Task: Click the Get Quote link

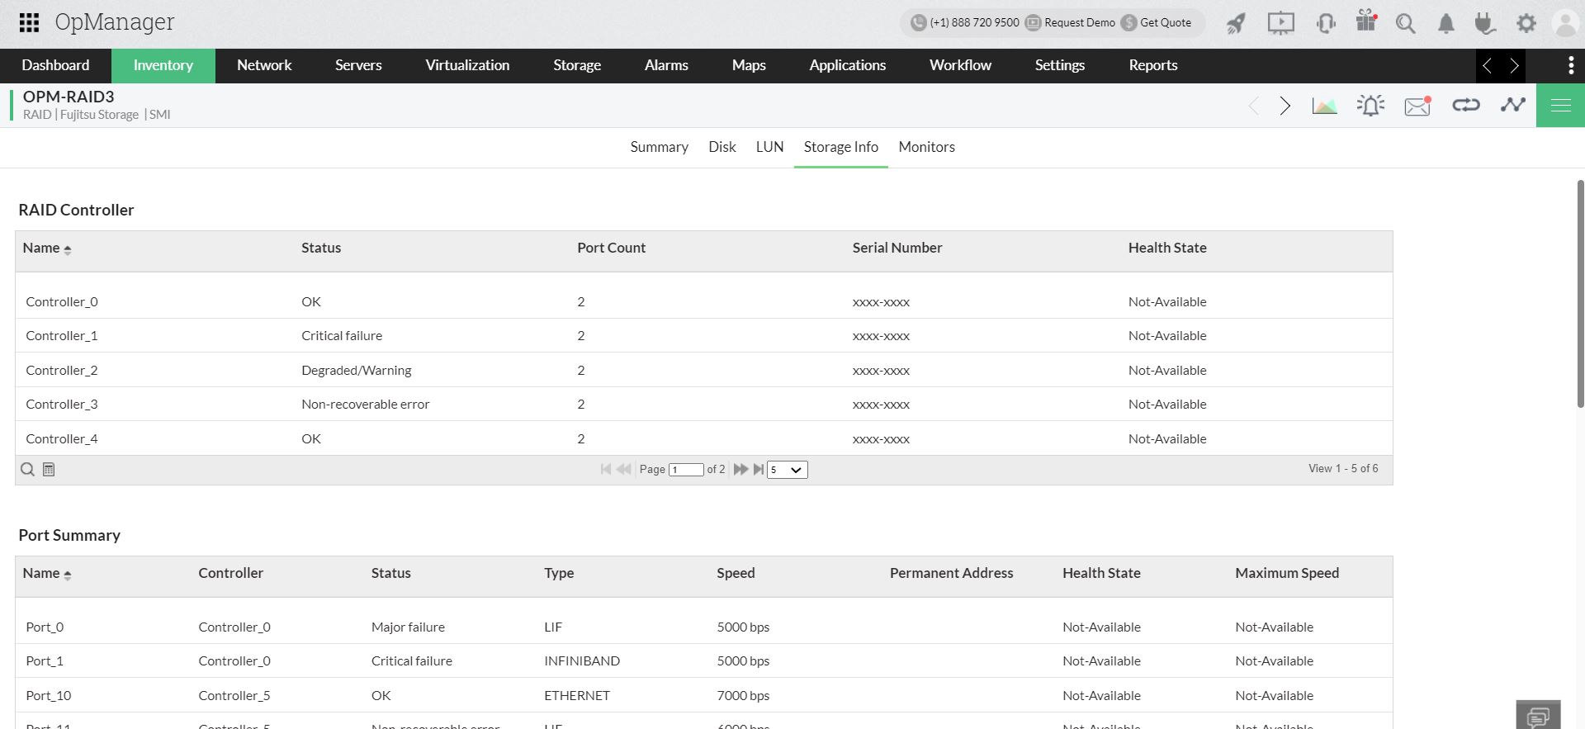Action: (1165, 23)
